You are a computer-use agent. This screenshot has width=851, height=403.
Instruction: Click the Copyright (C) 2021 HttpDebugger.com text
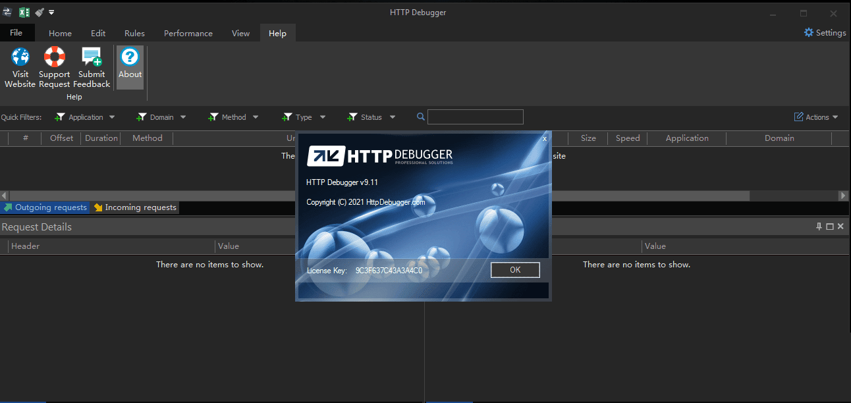(x=366, y=202)
